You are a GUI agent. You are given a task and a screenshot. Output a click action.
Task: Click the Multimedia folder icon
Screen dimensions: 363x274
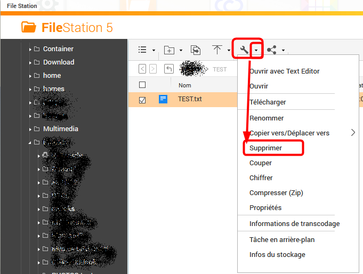point(37,128)
